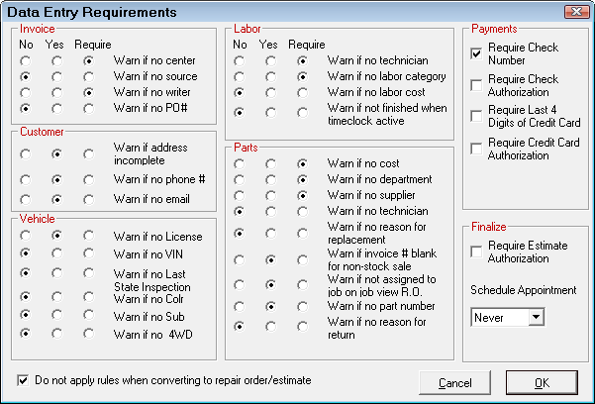The width and height of the screenshot is (595, 404).
Task: Set 'Warn if no part number' to Require
Action: pos(301,306)
